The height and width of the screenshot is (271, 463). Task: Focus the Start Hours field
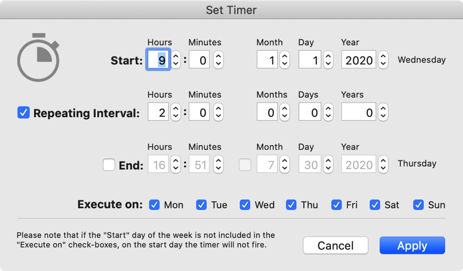[x=158, y=60]
